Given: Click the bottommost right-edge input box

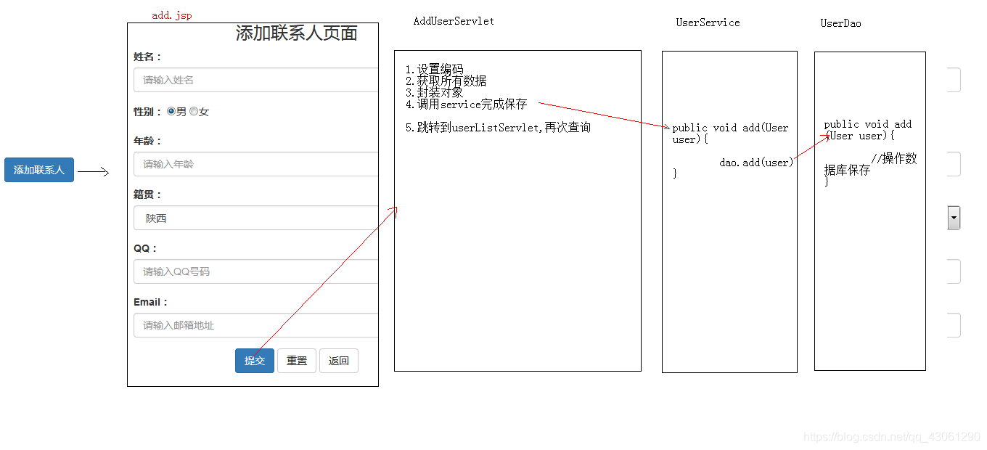Looking at the screenshot, I should tap(954, 325).
